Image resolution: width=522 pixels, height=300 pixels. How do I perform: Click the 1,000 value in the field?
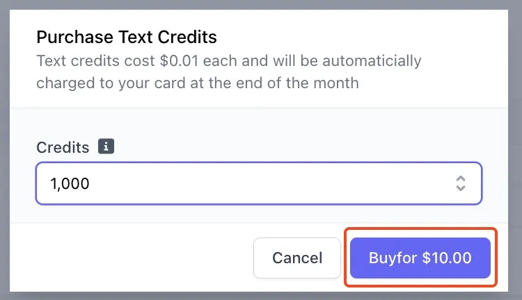click(x=70, y=183)
